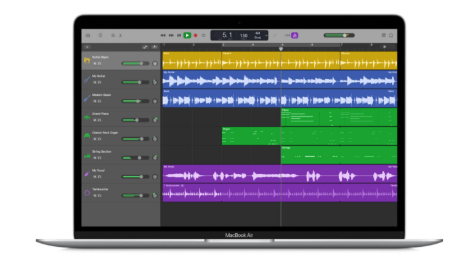Click the Rewind transport button
Screen dimensions: 473x272
tap(163, 36)
